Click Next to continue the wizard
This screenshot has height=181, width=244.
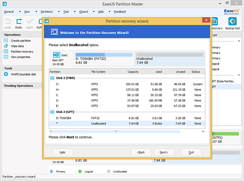coord(164,152)
